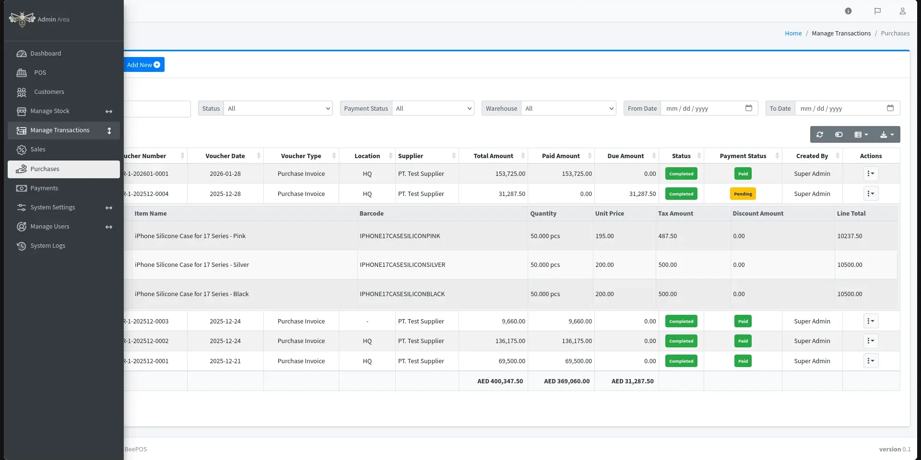Click the flag icon in top bar

(x=877, y=11)
